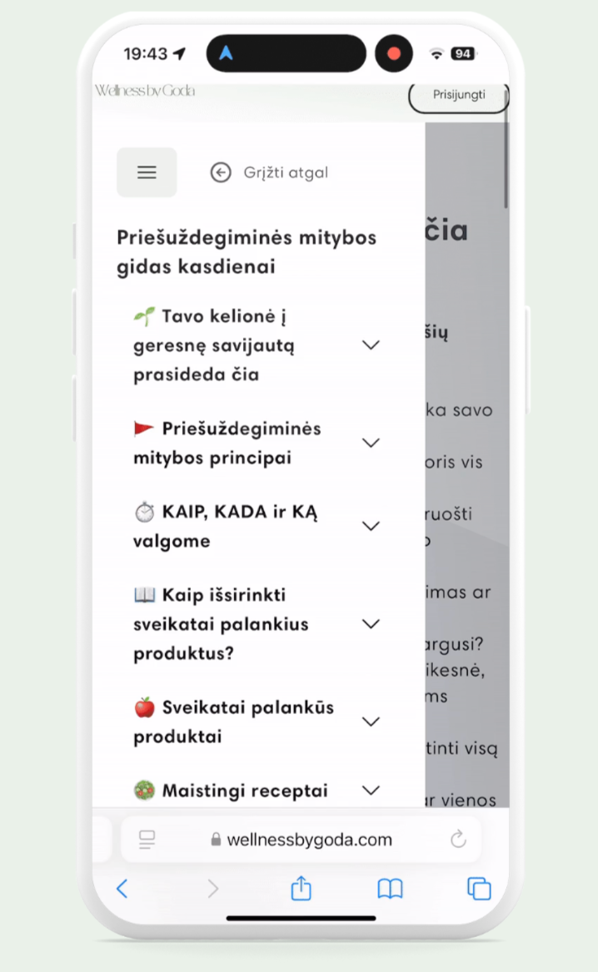The width and height of the screenshot is (598, 972).
Task: Click the hamburger menu icon
Action: click(x=147, y=172)
